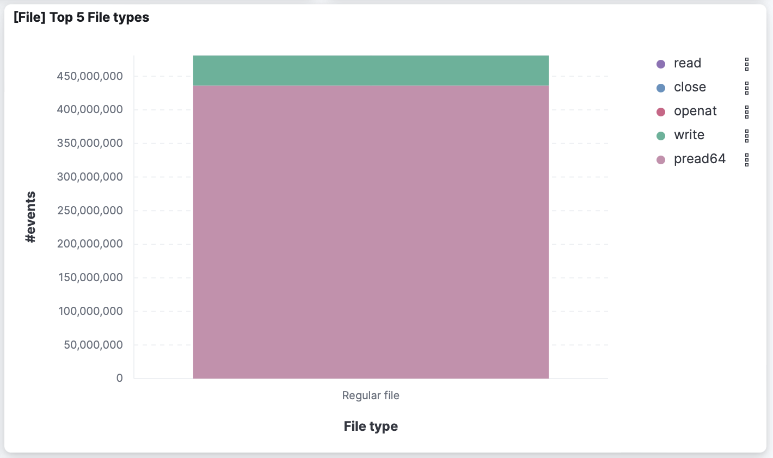Image resolution: width=773 pixels, height=458 pixels.
Task: Open options menu for close legend
Action: [747, 88]
